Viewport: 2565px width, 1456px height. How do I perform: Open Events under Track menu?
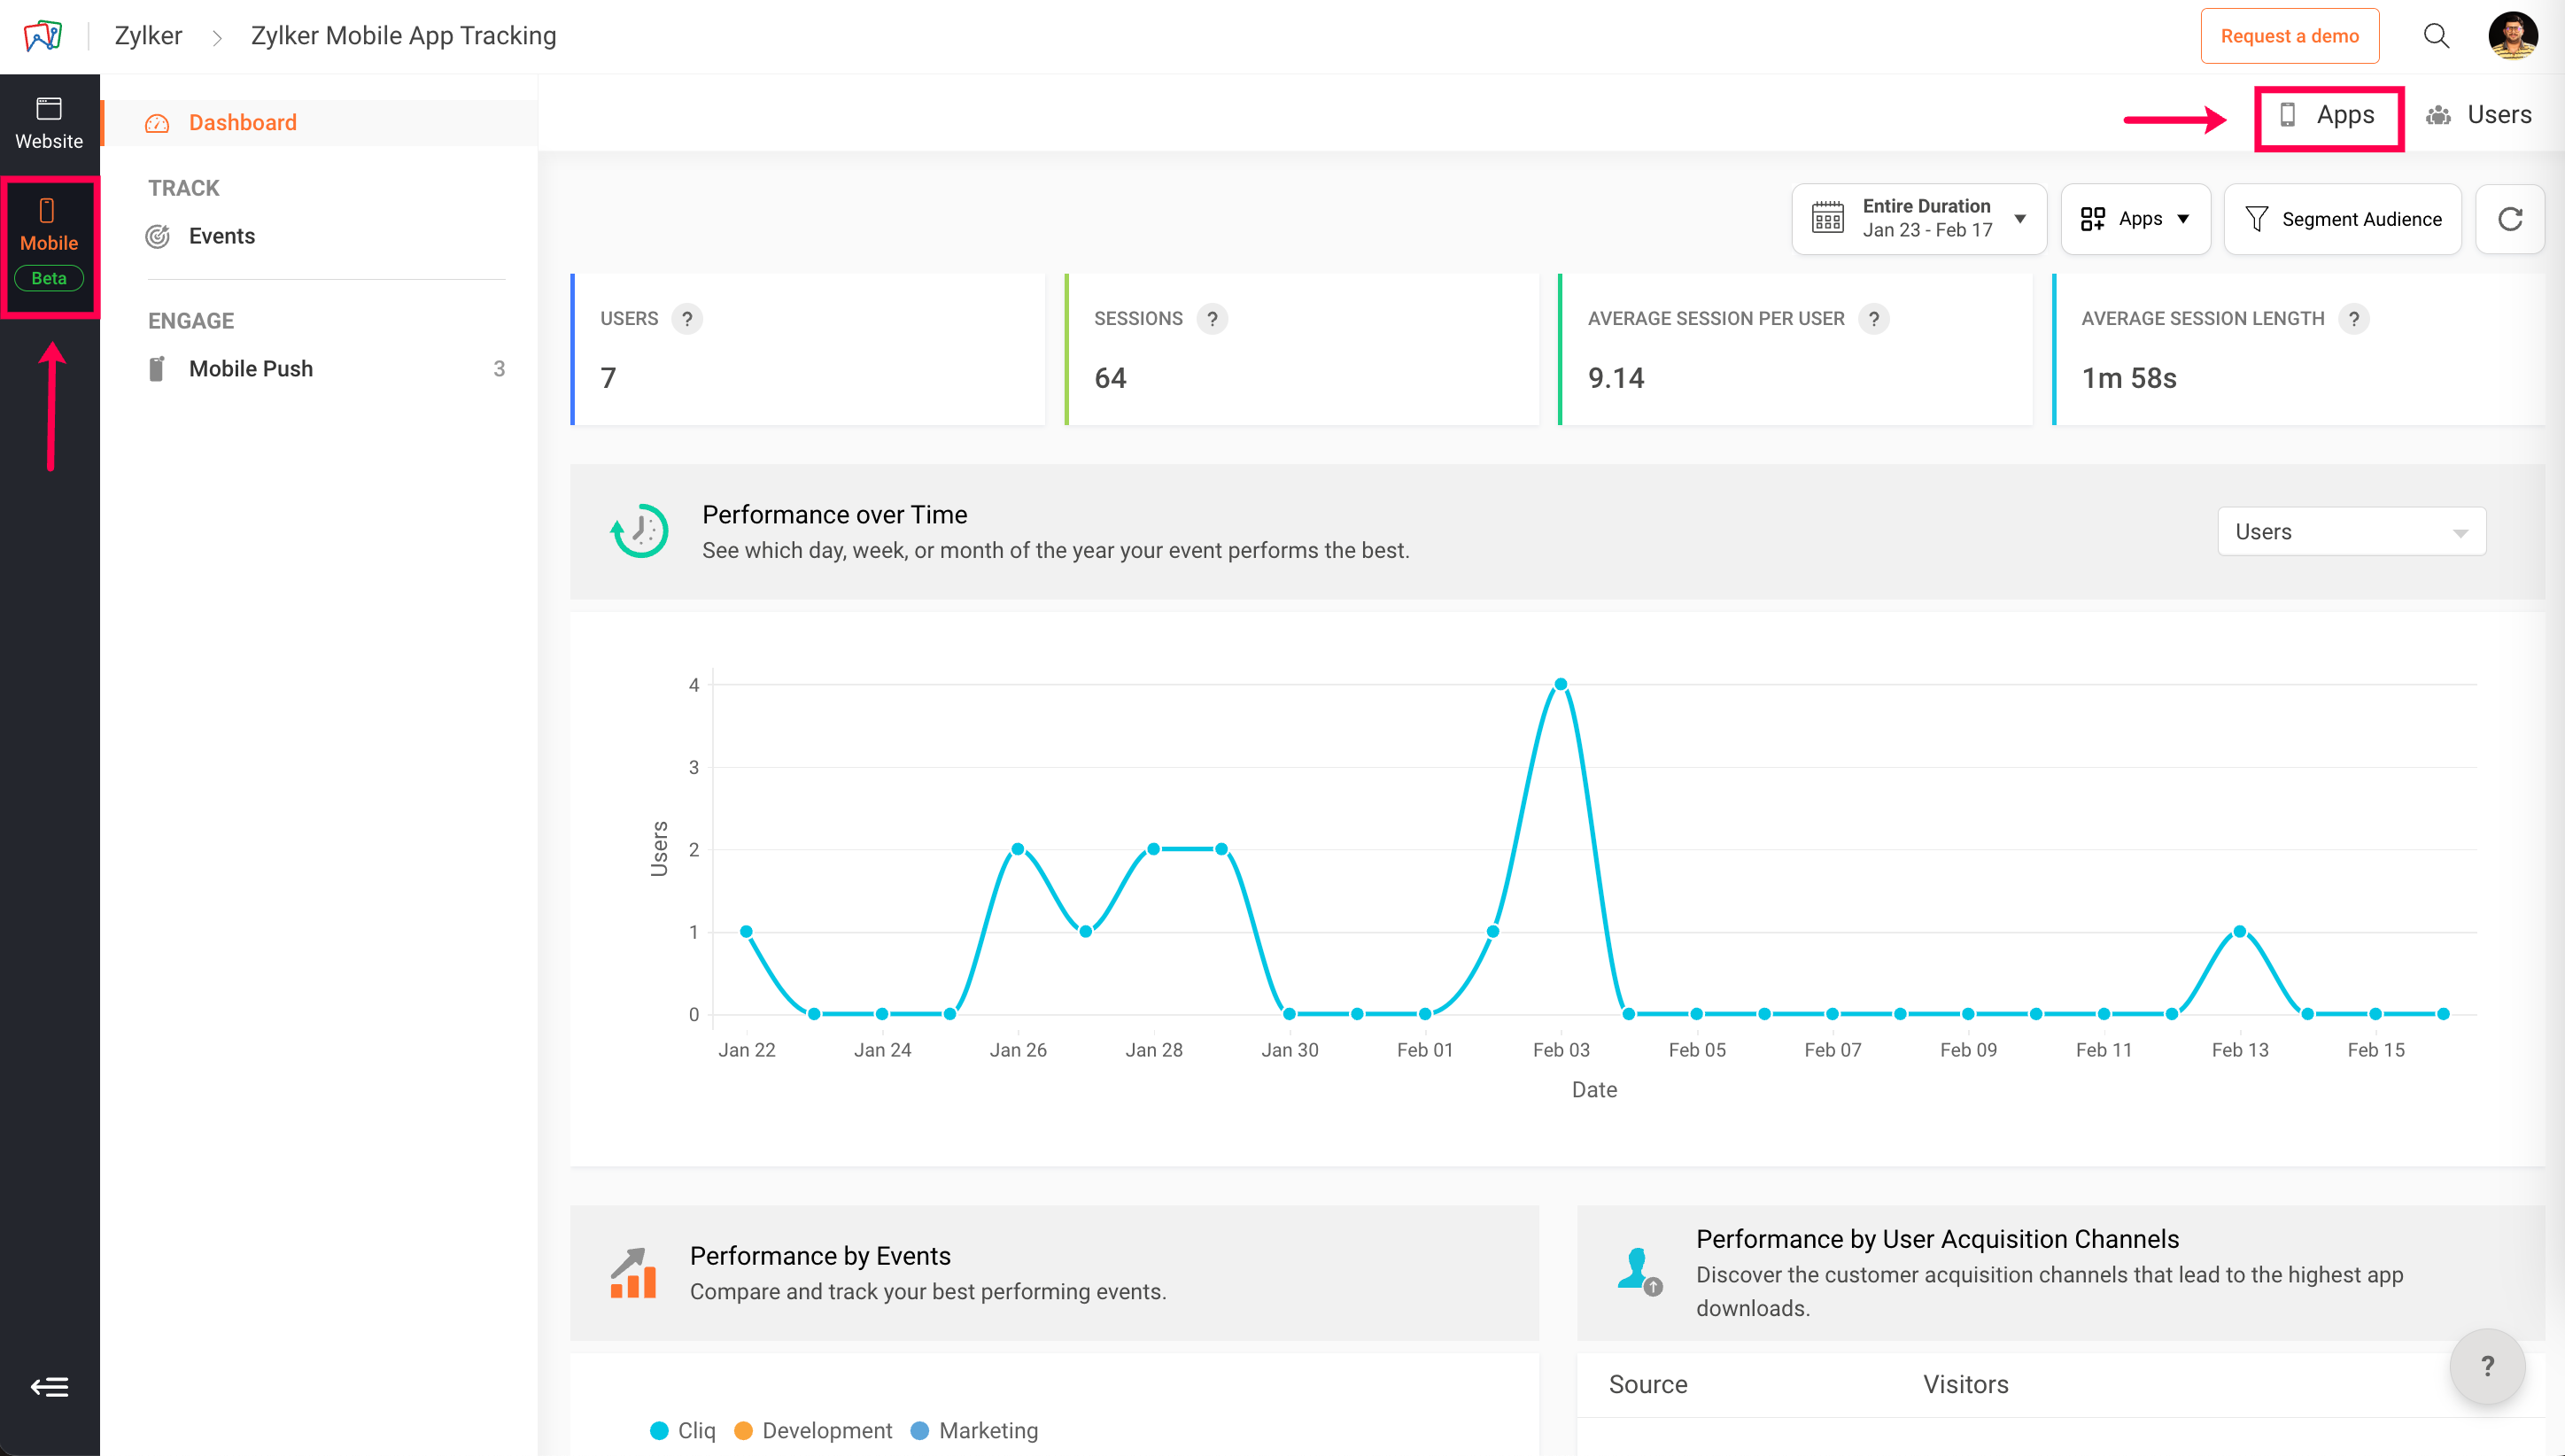221,236
